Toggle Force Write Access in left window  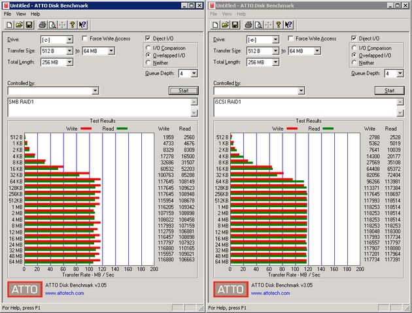(84, 39)
